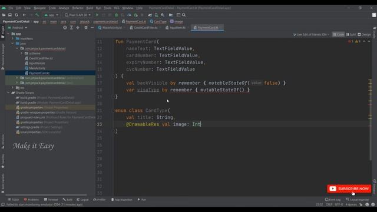Open the SDK Manager icon
Image resolution: width=377 pixels, height=212 pixels.
tap(163, 15)
